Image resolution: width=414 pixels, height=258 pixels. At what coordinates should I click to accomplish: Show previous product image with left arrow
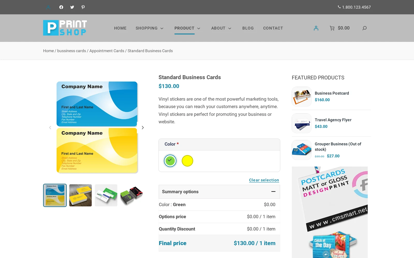pyautogui.click(x=50, y=127)
